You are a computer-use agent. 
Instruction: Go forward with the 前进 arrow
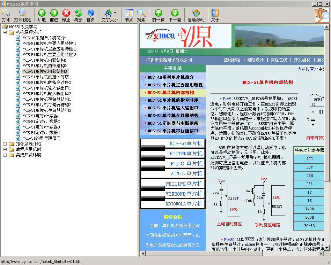(54, 15)
